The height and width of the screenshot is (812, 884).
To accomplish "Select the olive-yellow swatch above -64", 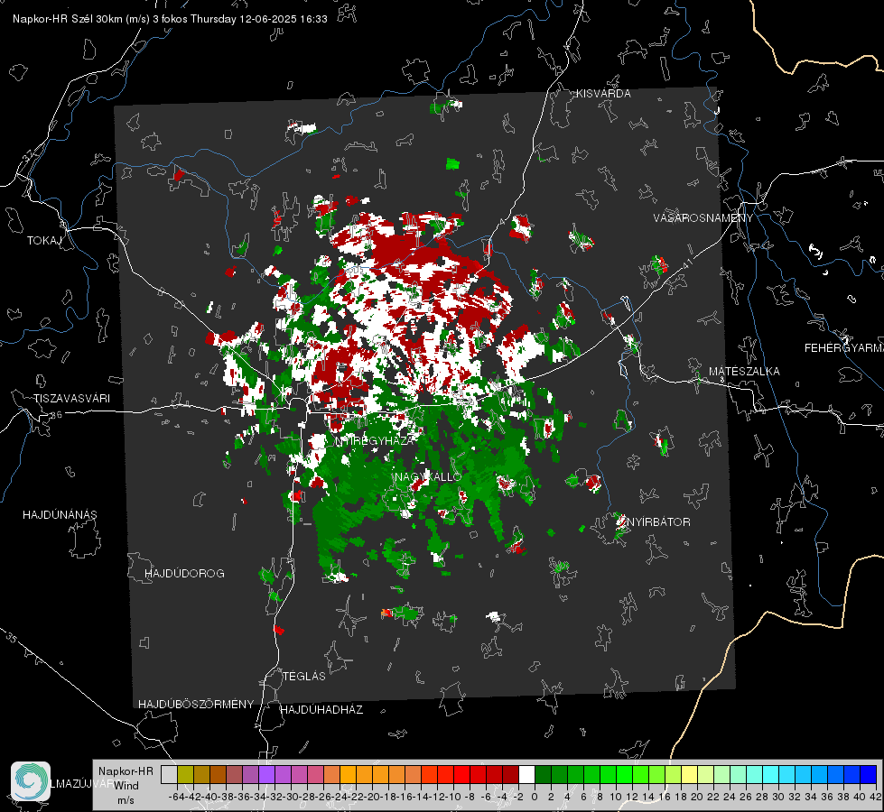I will [x=185, y=774].
